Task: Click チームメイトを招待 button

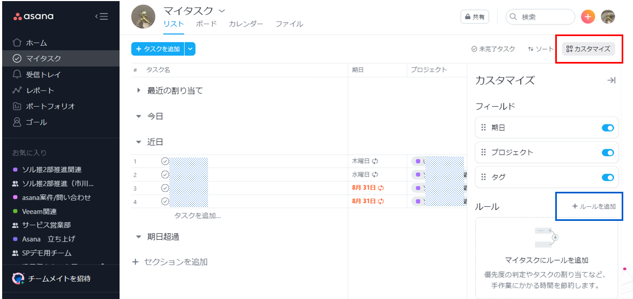Action: point(52,279)
